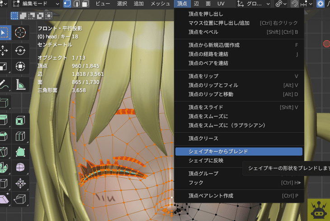Select the Edge Slide tool

[4, 184]
